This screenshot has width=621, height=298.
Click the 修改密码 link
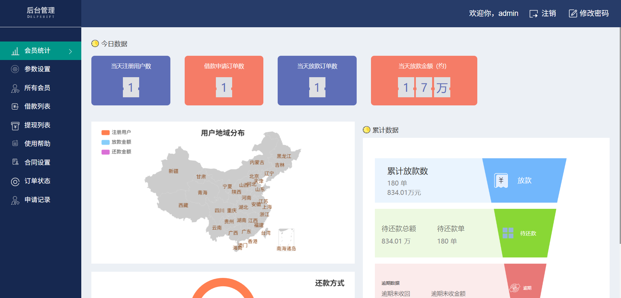point(594,13)
